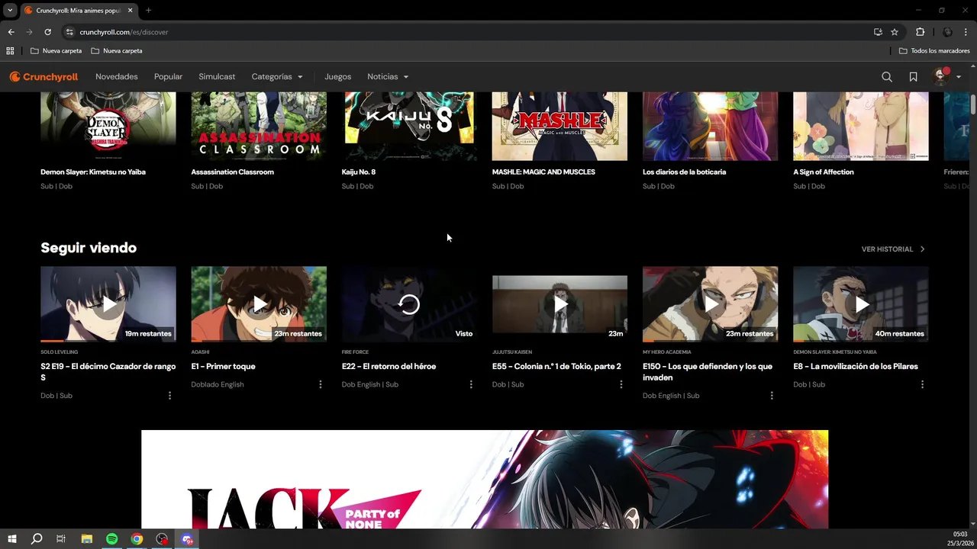Open the Crunchyroll search icon
The height and width of the screenshot is (549, 977).
click(x=886, y=76)
